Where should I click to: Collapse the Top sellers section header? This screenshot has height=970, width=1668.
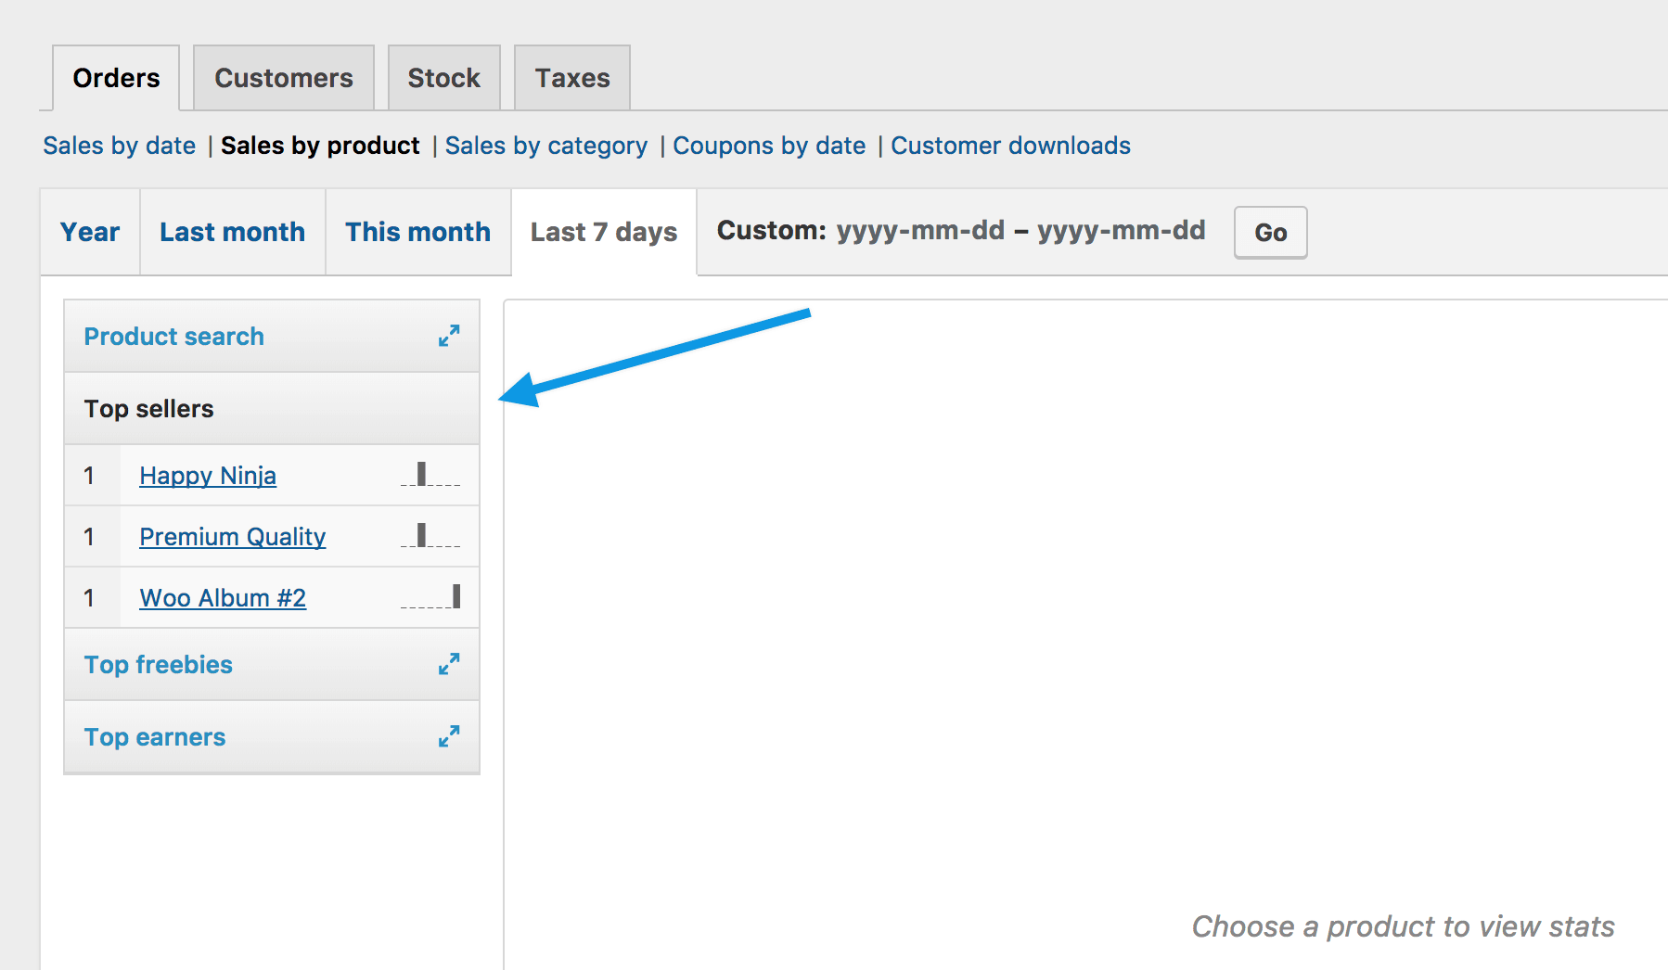click(x=149, y=409)
